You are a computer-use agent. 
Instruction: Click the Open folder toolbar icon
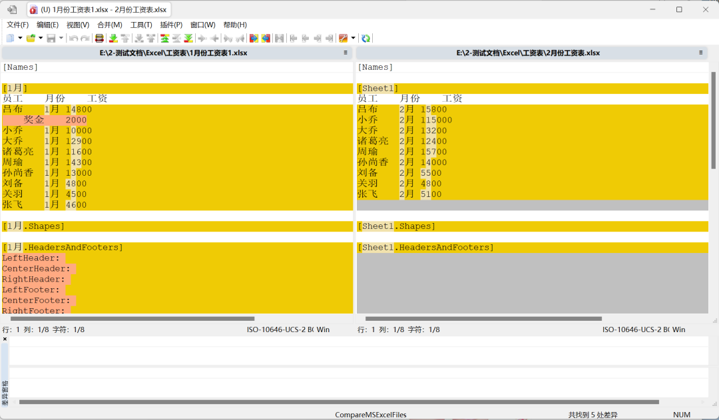(x=31, y=38)
